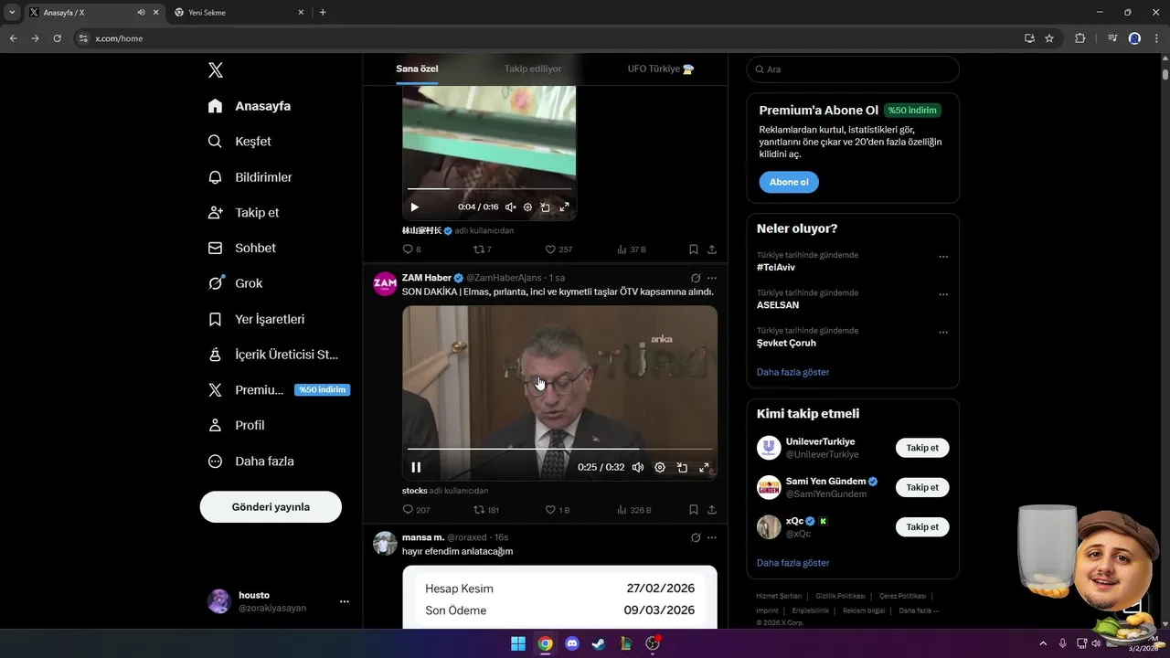Open ZAM Haber video settings gear
Screen dimensions: 1170x658
click(660, 467)
